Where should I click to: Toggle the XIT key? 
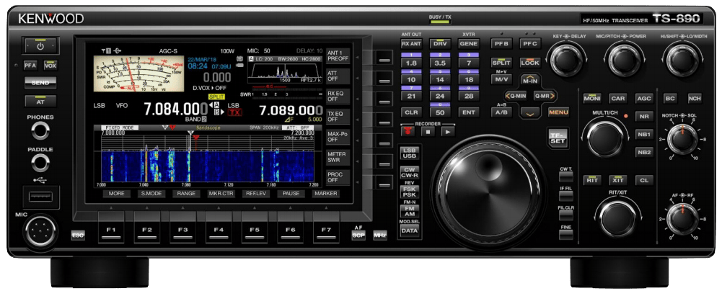[618, 180]
